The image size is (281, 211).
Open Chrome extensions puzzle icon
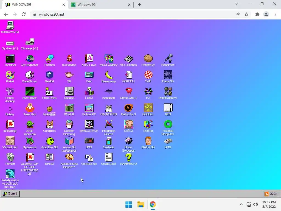(257, 14)
